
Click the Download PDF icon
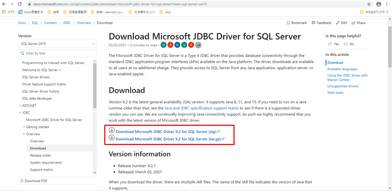22,181
